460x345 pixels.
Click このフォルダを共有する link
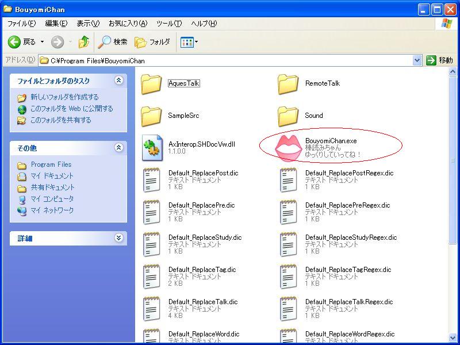tap(61, 120)
